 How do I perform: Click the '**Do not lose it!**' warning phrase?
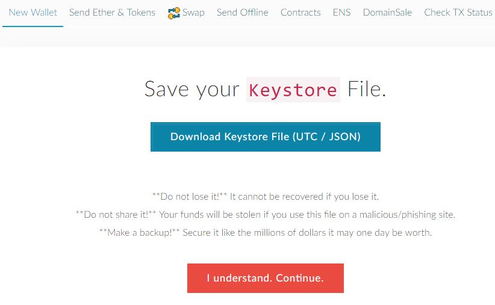[189, 196]
